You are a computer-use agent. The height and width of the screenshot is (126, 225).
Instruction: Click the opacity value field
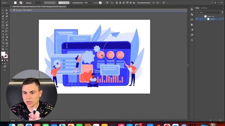[88, 3]
